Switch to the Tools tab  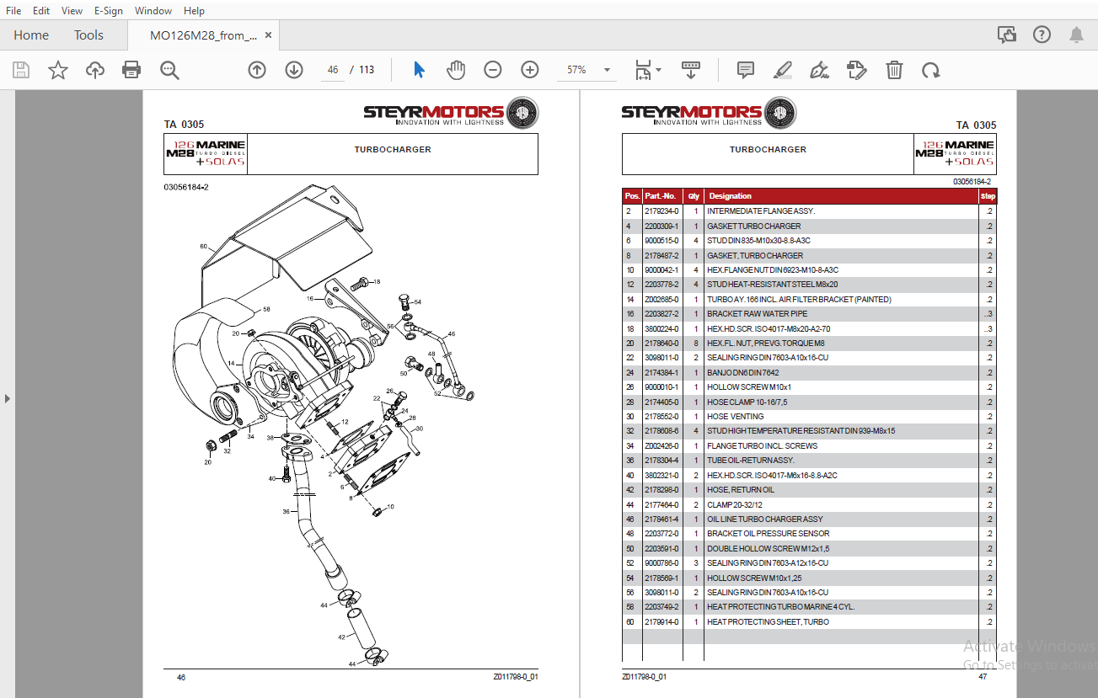click(88, 35)
